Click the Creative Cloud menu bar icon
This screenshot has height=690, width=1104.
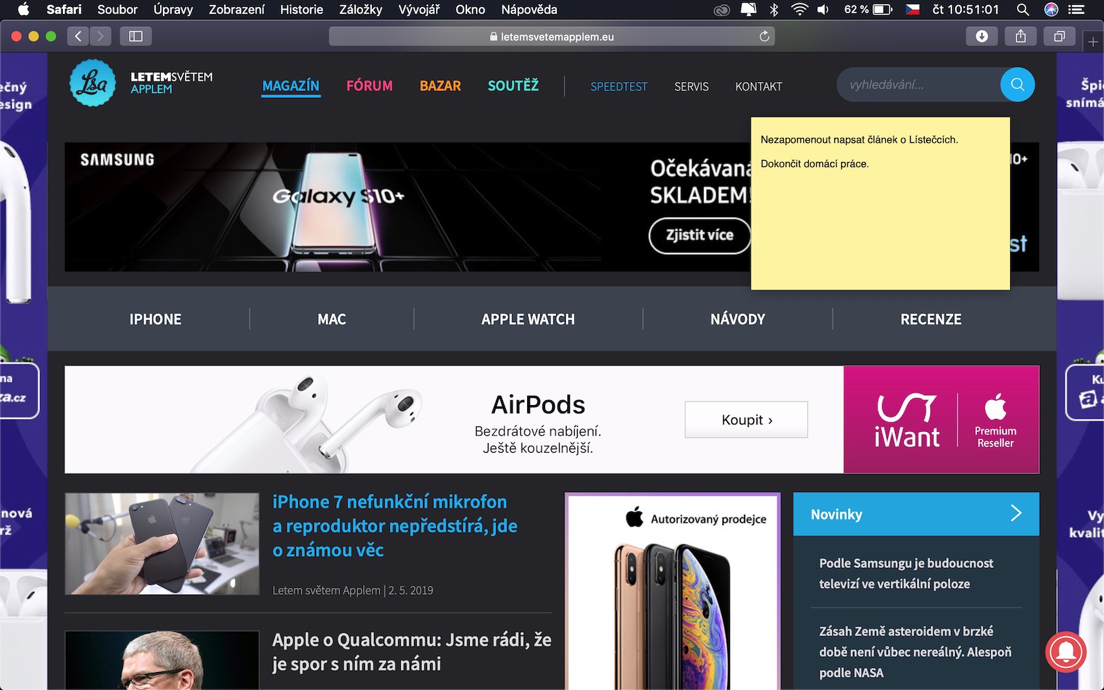(722, 10)
